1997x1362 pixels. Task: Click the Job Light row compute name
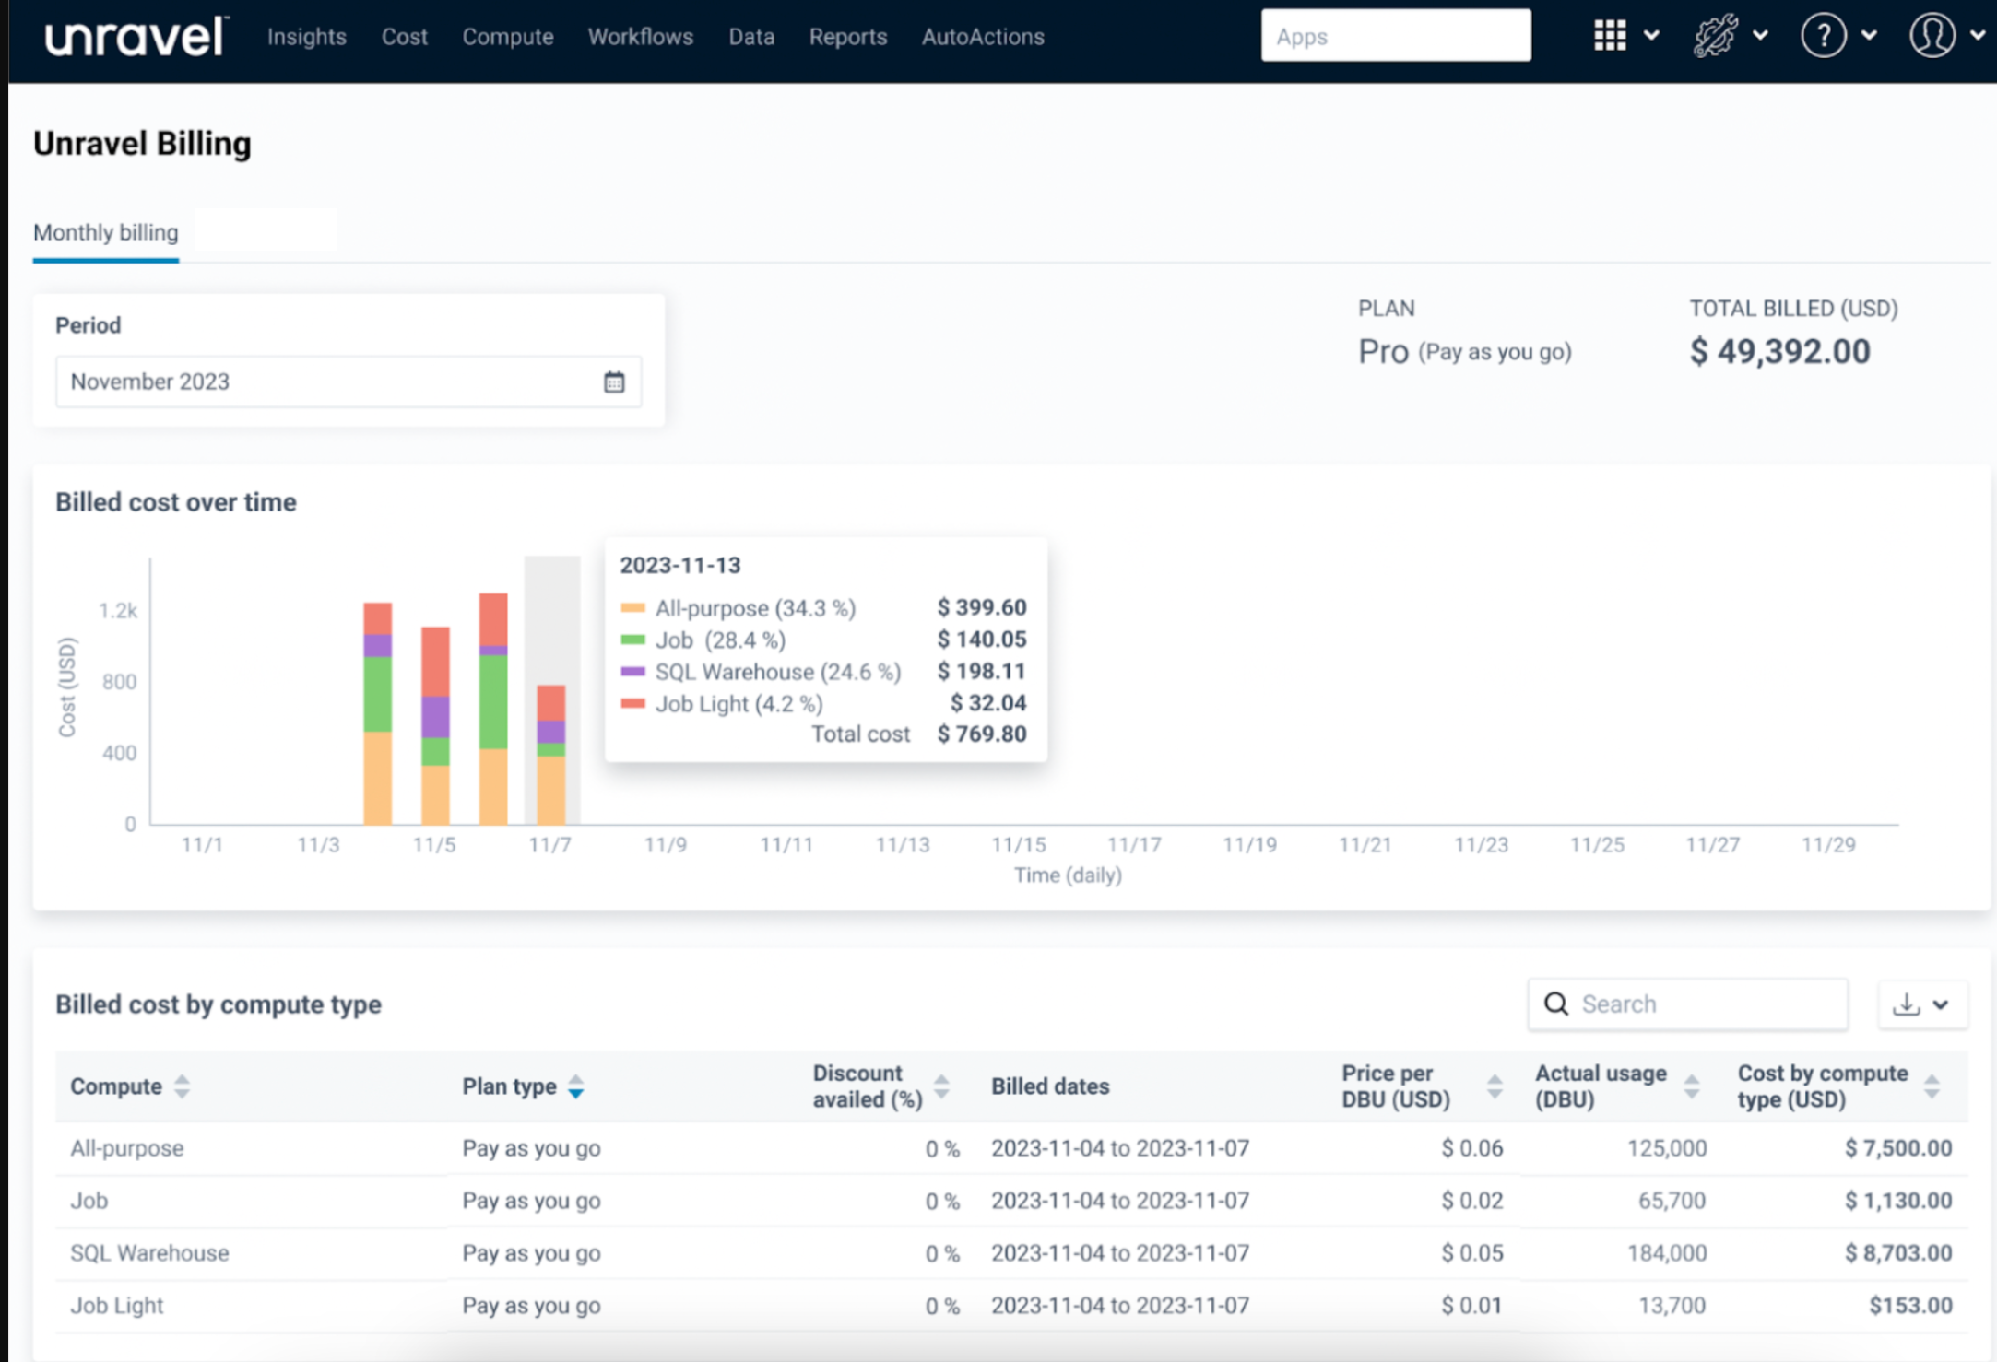tap(116, 1306)
